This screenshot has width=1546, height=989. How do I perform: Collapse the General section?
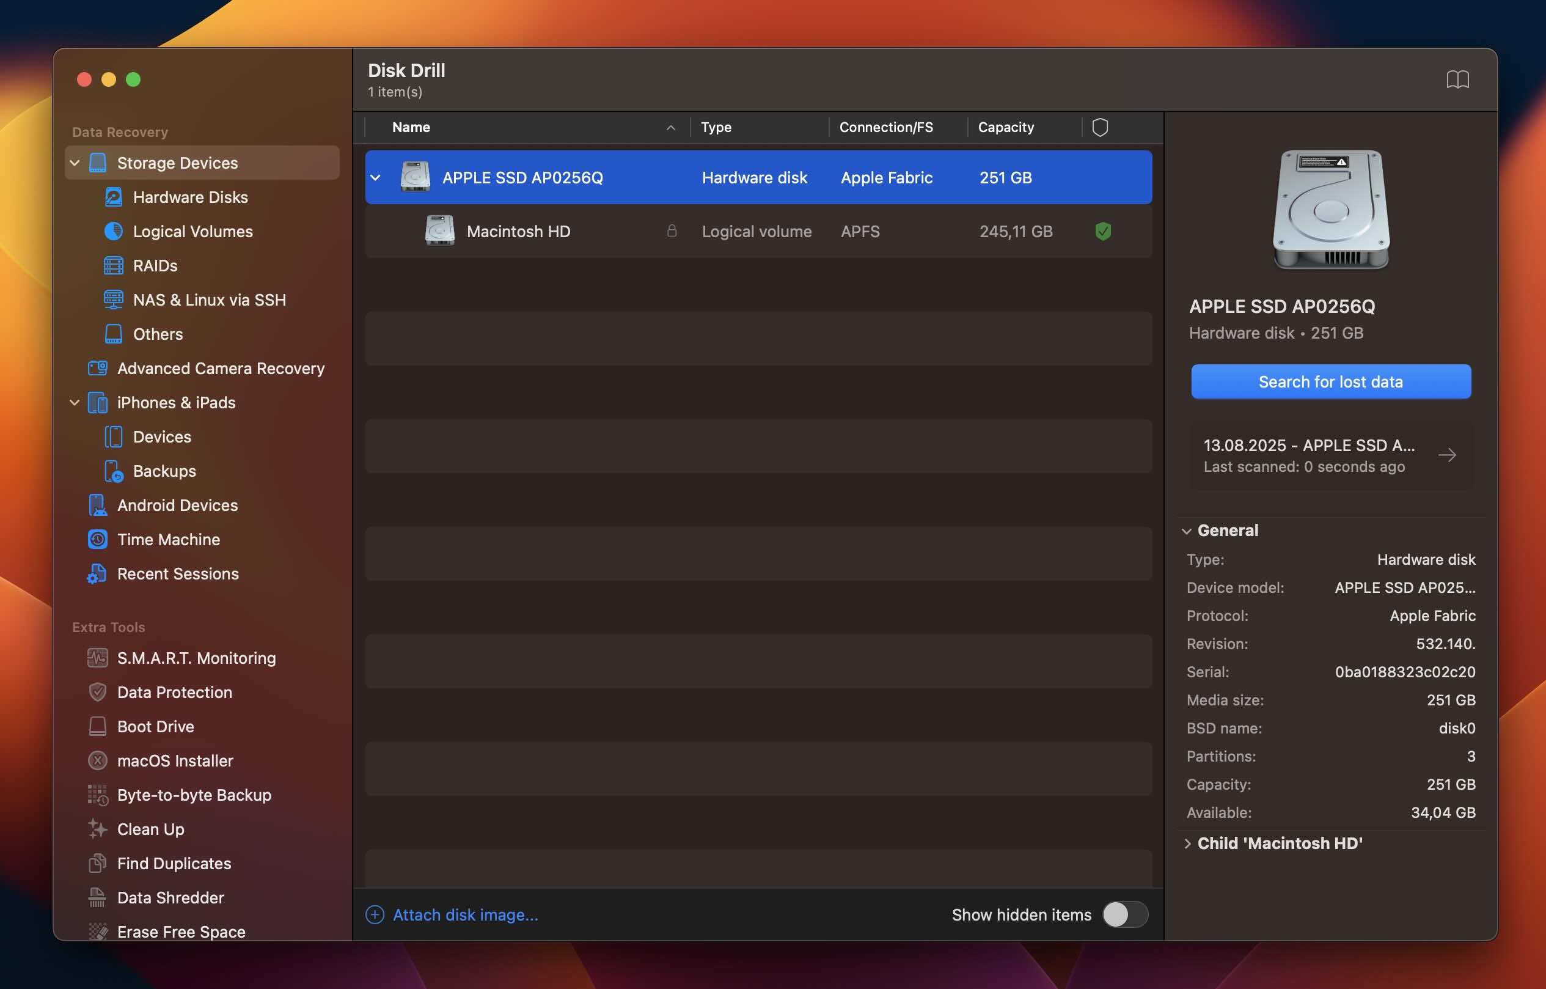(x=1187, y=531)
